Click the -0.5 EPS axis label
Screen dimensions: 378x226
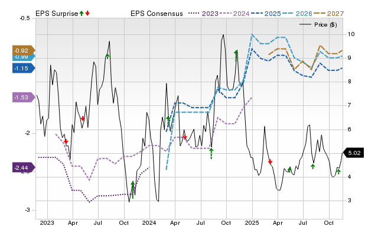point(25,18)
